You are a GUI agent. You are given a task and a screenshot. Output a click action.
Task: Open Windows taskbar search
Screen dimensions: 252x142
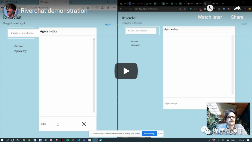7,140
